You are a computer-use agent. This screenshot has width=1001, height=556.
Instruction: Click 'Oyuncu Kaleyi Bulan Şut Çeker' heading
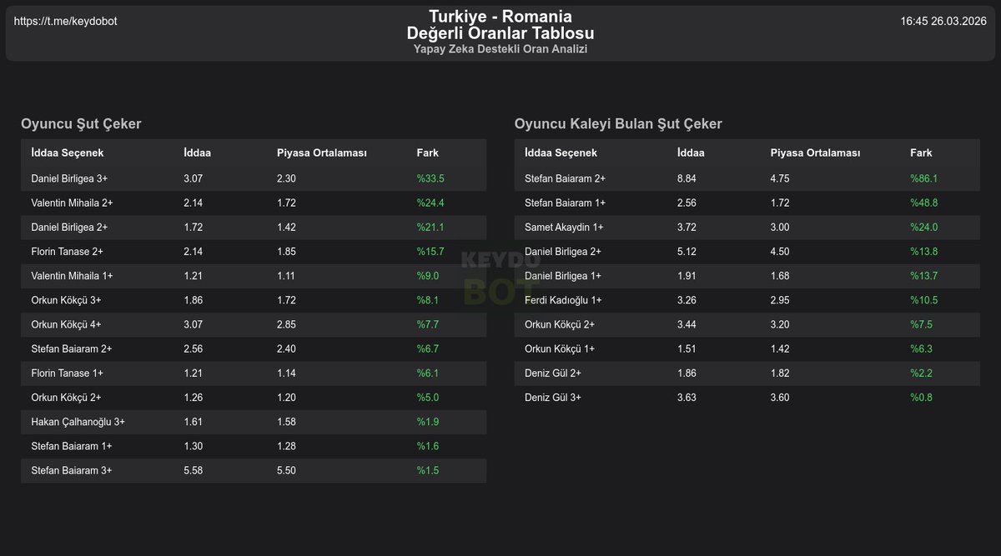pos(618,124)
